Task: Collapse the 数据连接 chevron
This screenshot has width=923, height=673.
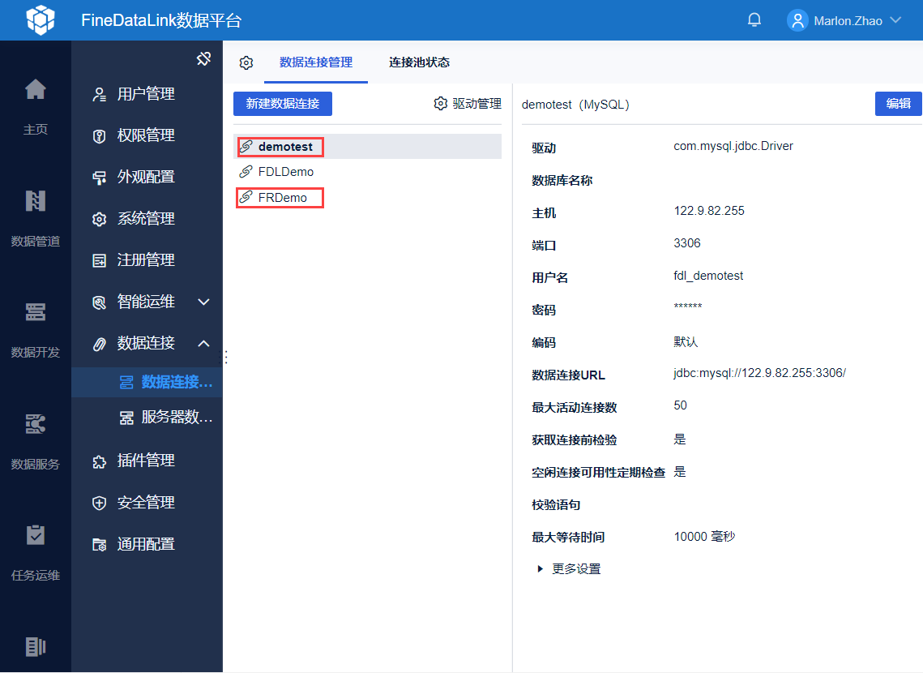Action: click(x=203, y=343)
